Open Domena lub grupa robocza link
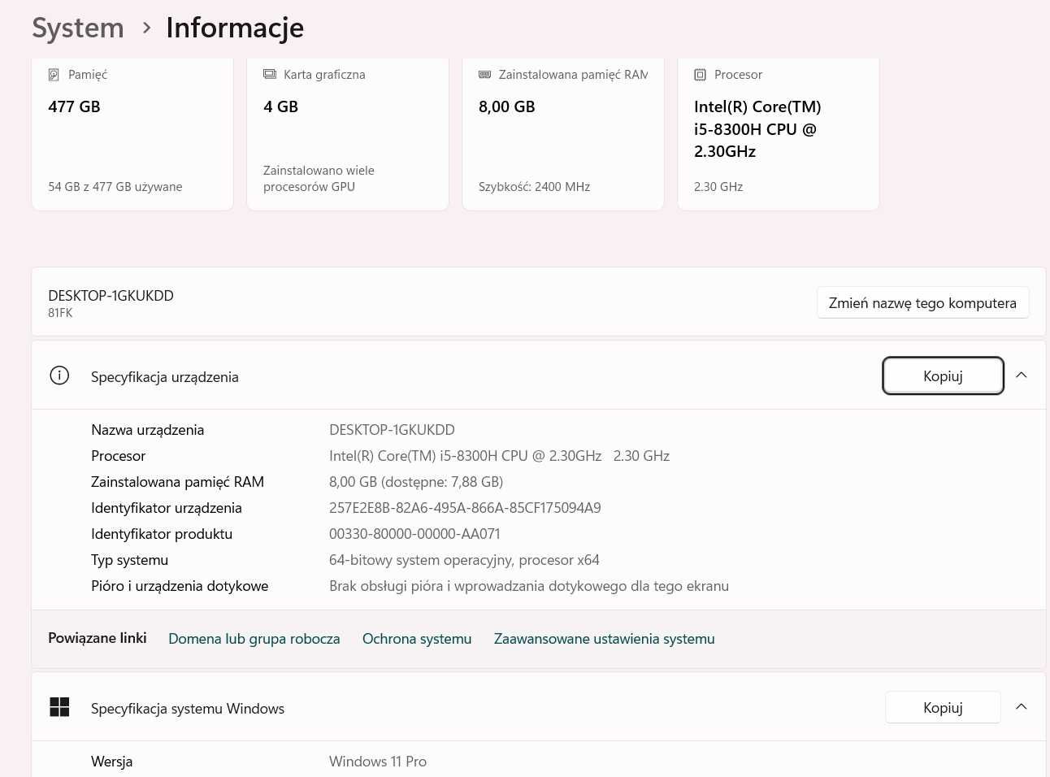1050x777 pixels. 254,639
